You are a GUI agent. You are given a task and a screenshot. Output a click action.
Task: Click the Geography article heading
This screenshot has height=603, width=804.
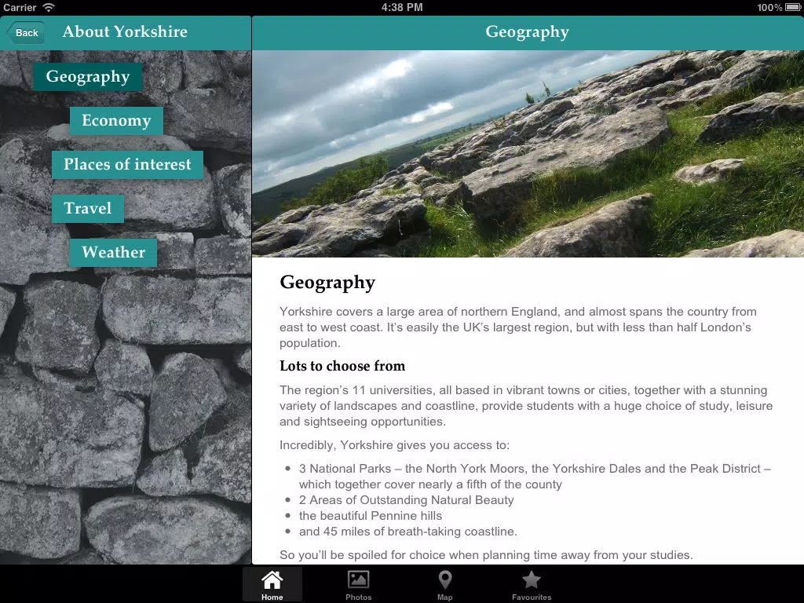pyautogui.click(x=327, y=283)
